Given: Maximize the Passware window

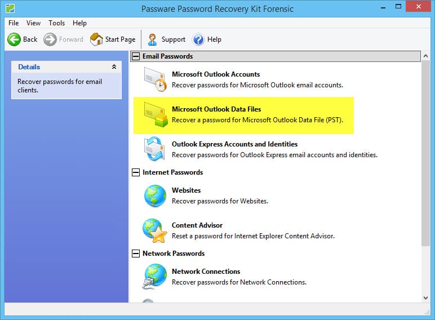Looking at the screenshot, I should pyautogui.click(x=398, y=6).
